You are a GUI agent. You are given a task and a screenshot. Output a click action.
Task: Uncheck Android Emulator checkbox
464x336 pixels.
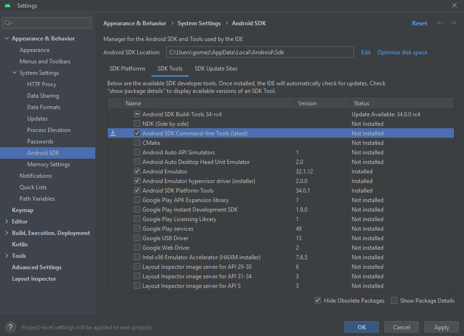137,171
